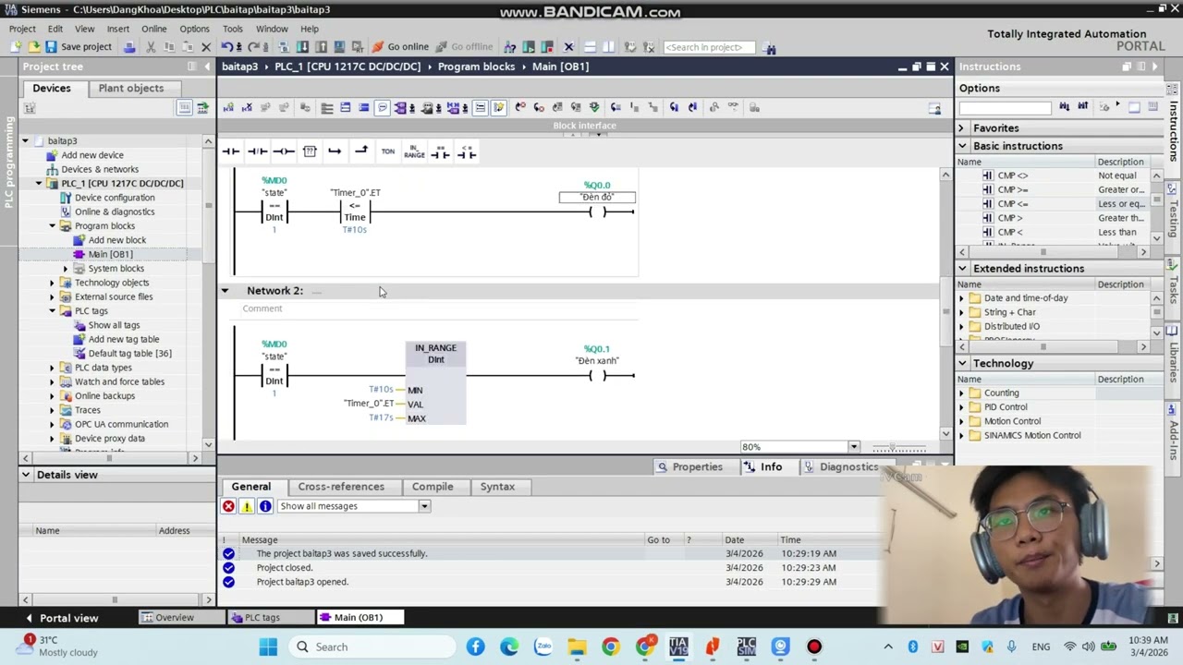Collapse the PLC tags folder
Viewport: 1183px width, 665px height.
coord(53,311)
